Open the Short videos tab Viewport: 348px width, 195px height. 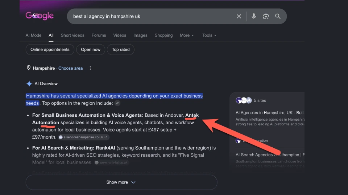[x=72, y=35]
